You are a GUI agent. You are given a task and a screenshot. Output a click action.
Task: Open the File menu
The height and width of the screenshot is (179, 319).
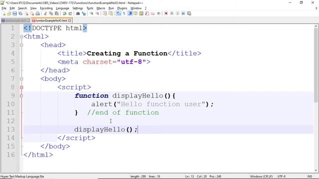(x=4, y=8)
